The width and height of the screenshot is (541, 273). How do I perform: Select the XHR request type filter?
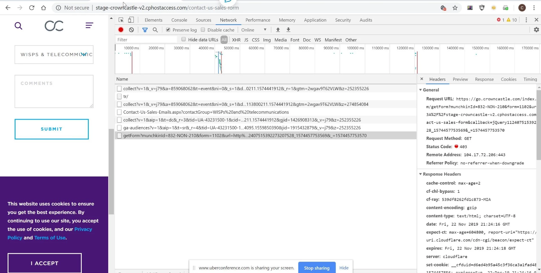(236, 40)
